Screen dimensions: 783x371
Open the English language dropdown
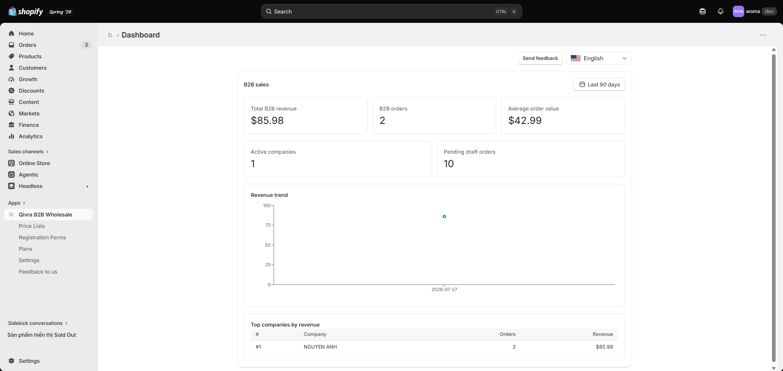tap(599, 58)
